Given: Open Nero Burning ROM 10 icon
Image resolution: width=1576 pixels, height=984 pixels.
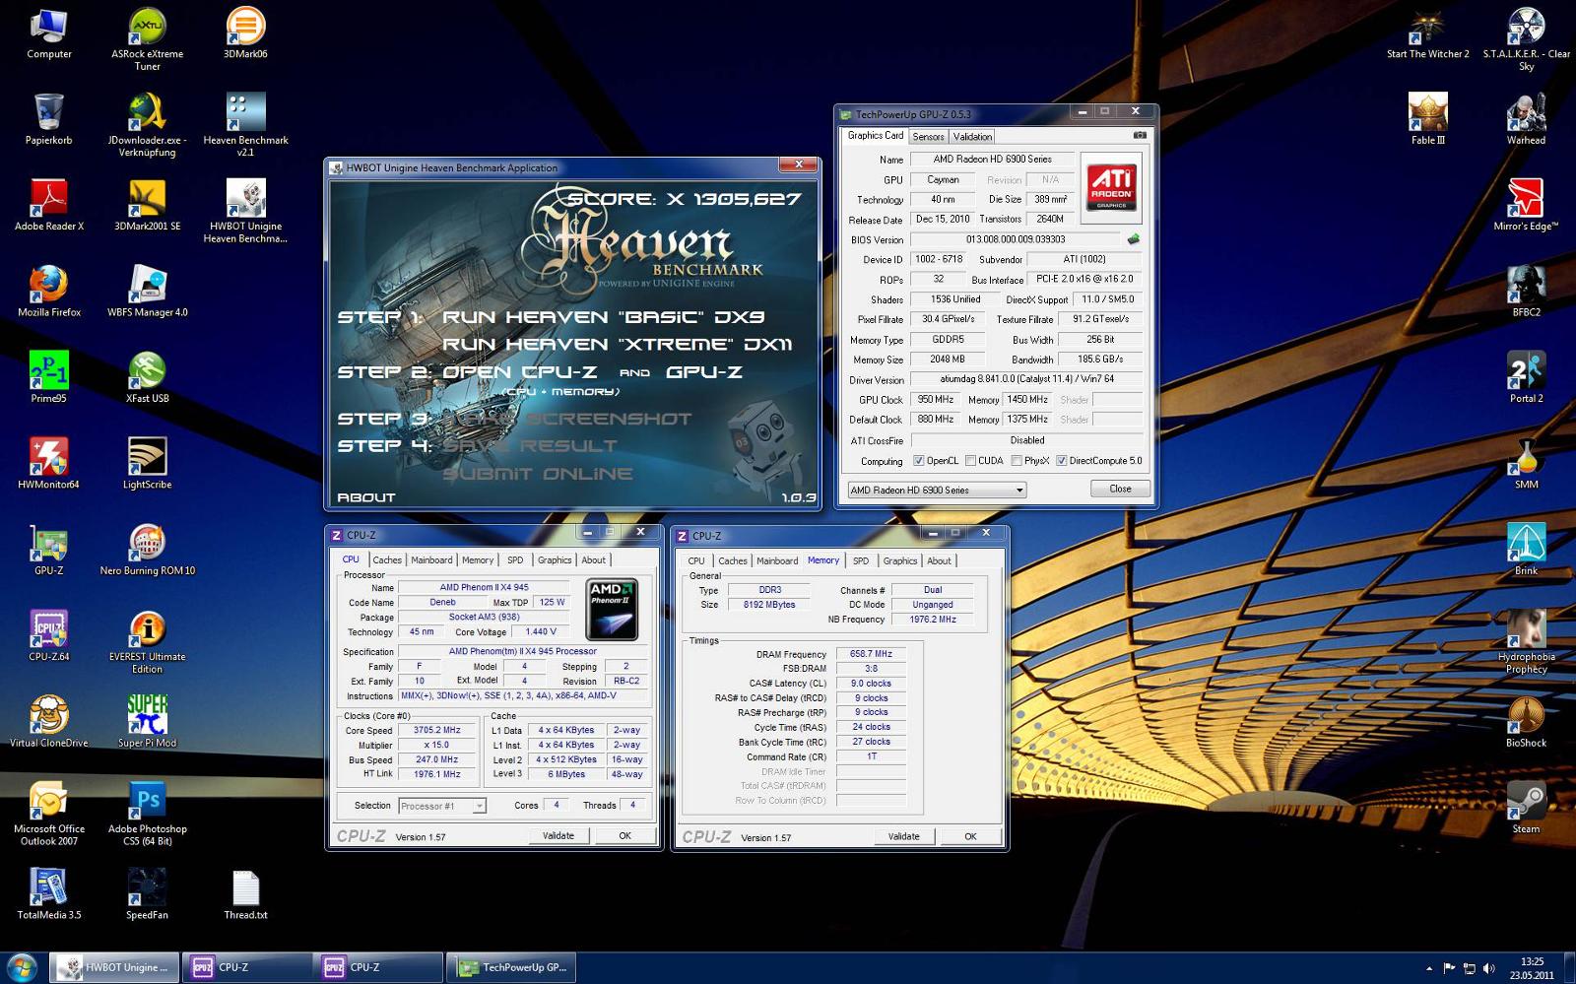Looking at the screenshot, I should pyautogui.click(x=147, y=549).
